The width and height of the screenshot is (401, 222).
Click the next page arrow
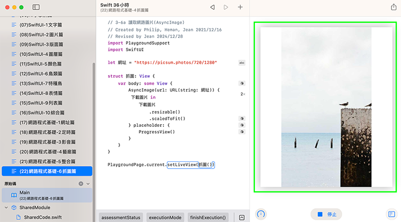[x=226, y=7]
